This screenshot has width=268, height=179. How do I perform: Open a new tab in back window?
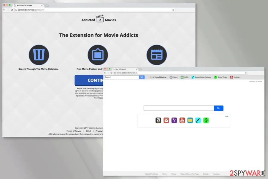(47, 5)
